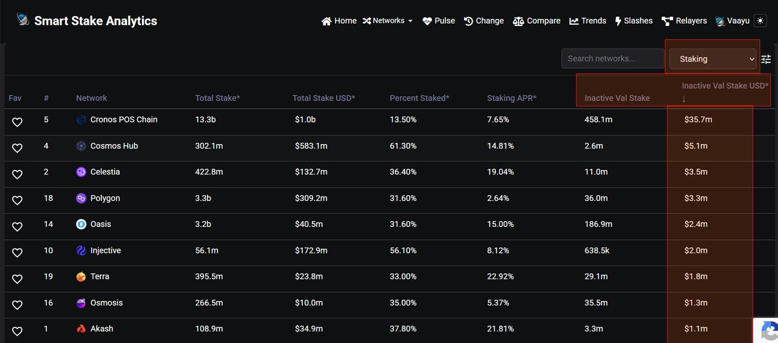Open Cronos POS Chain network link
Screen dimensions: 778x343
124,120
